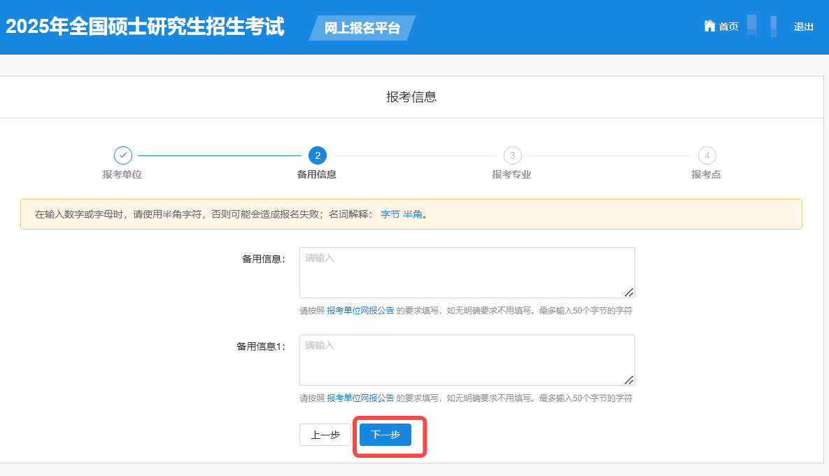Select the 备用信息 step label in progress bar

[x=317, y=174]
